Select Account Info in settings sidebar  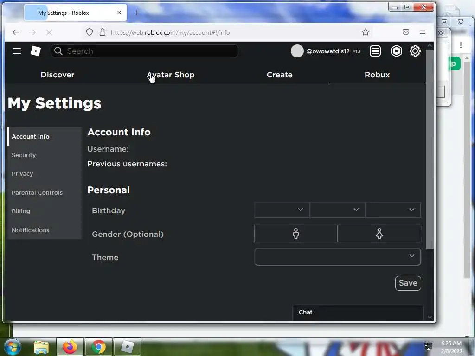click(45, 137)
